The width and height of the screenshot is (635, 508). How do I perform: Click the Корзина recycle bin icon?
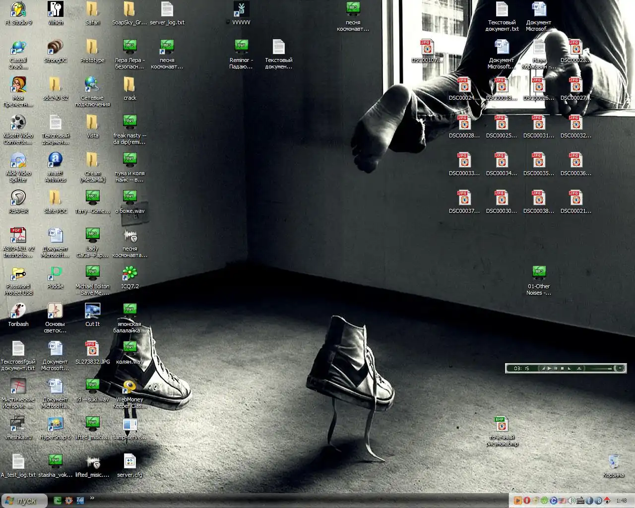(x=613, y=462)
